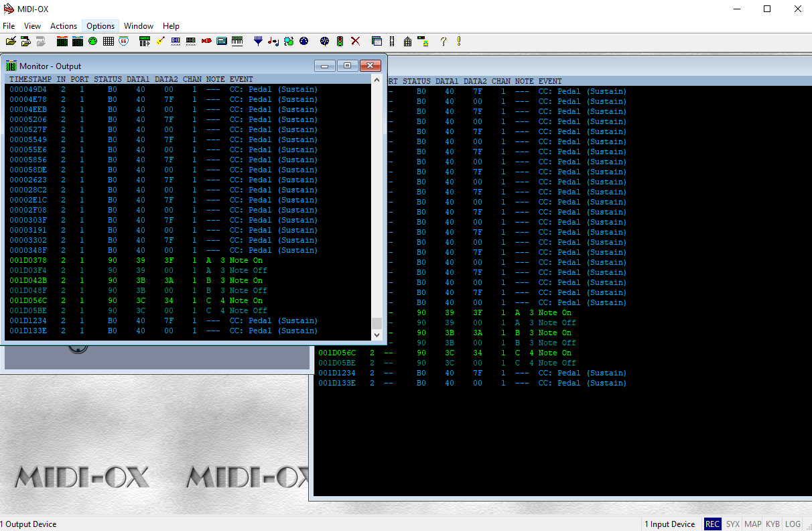Click the red X toolbar icon
812x531 pixels.
(355, 41)
